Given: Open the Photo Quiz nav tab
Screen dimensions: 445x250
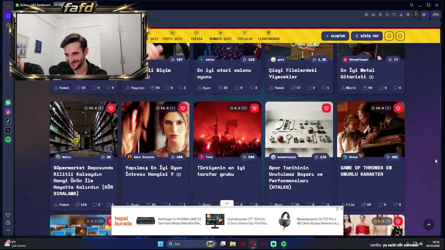Looking at the screenshot, I should pos(172,36).
